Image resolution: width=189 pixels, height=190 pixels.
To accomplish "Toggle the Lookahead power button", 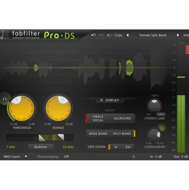I will pyautogui.click(x=162, y=127).
